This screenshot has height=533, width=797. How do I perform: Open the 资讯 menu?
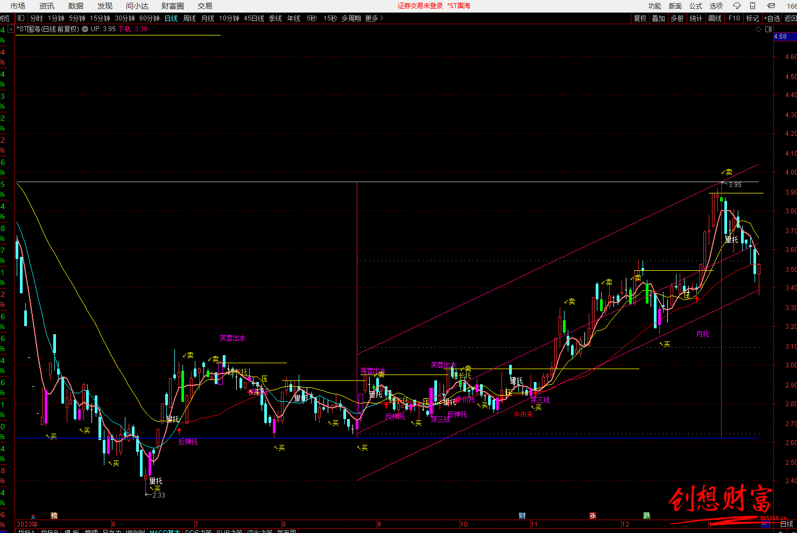(x=47, y=6)
